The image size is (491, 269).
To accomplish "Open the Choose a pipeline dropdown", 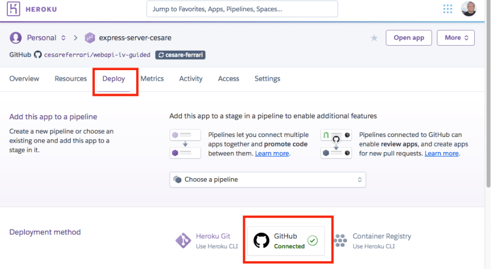I will coord(267,180).
